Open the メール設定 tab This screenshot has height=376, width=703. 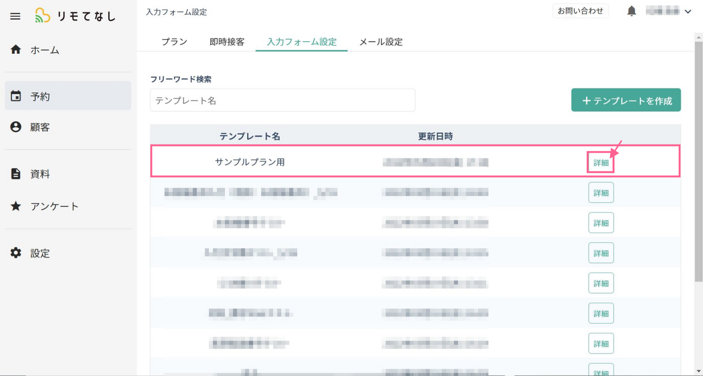(381, 42)
